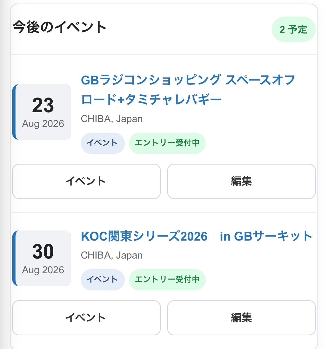328x349 pixels.
Task: Click the 30 Aug 2026 date tile
Action: click(42, 258)
